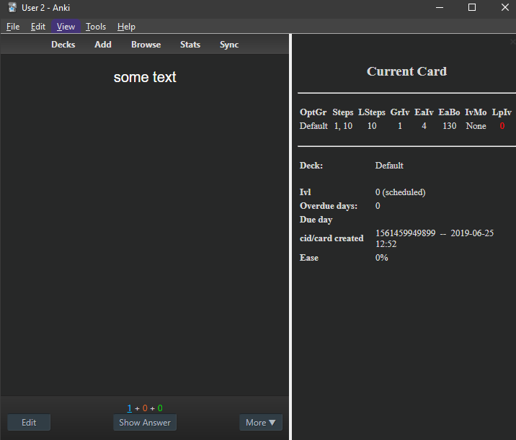Open the card Browse window
This screenshot has width=516, height=440.
146,45
